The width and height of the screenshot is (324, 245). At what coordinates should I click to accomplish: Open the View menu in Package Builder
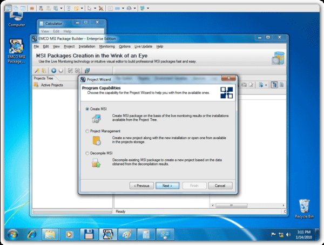point(56,46)
